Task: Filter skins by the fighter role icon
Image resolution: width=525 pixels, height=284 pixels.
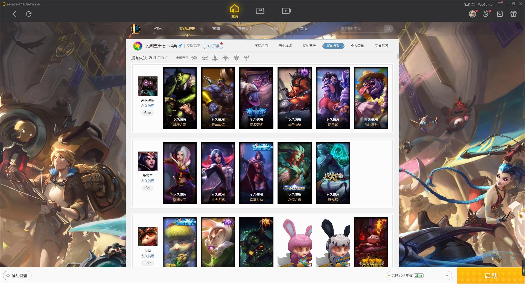Action: 205,58
